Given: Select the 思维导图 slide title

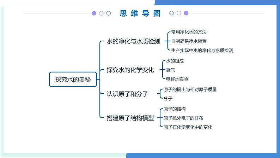Looking at the screenshot, I should click(140, 13).
